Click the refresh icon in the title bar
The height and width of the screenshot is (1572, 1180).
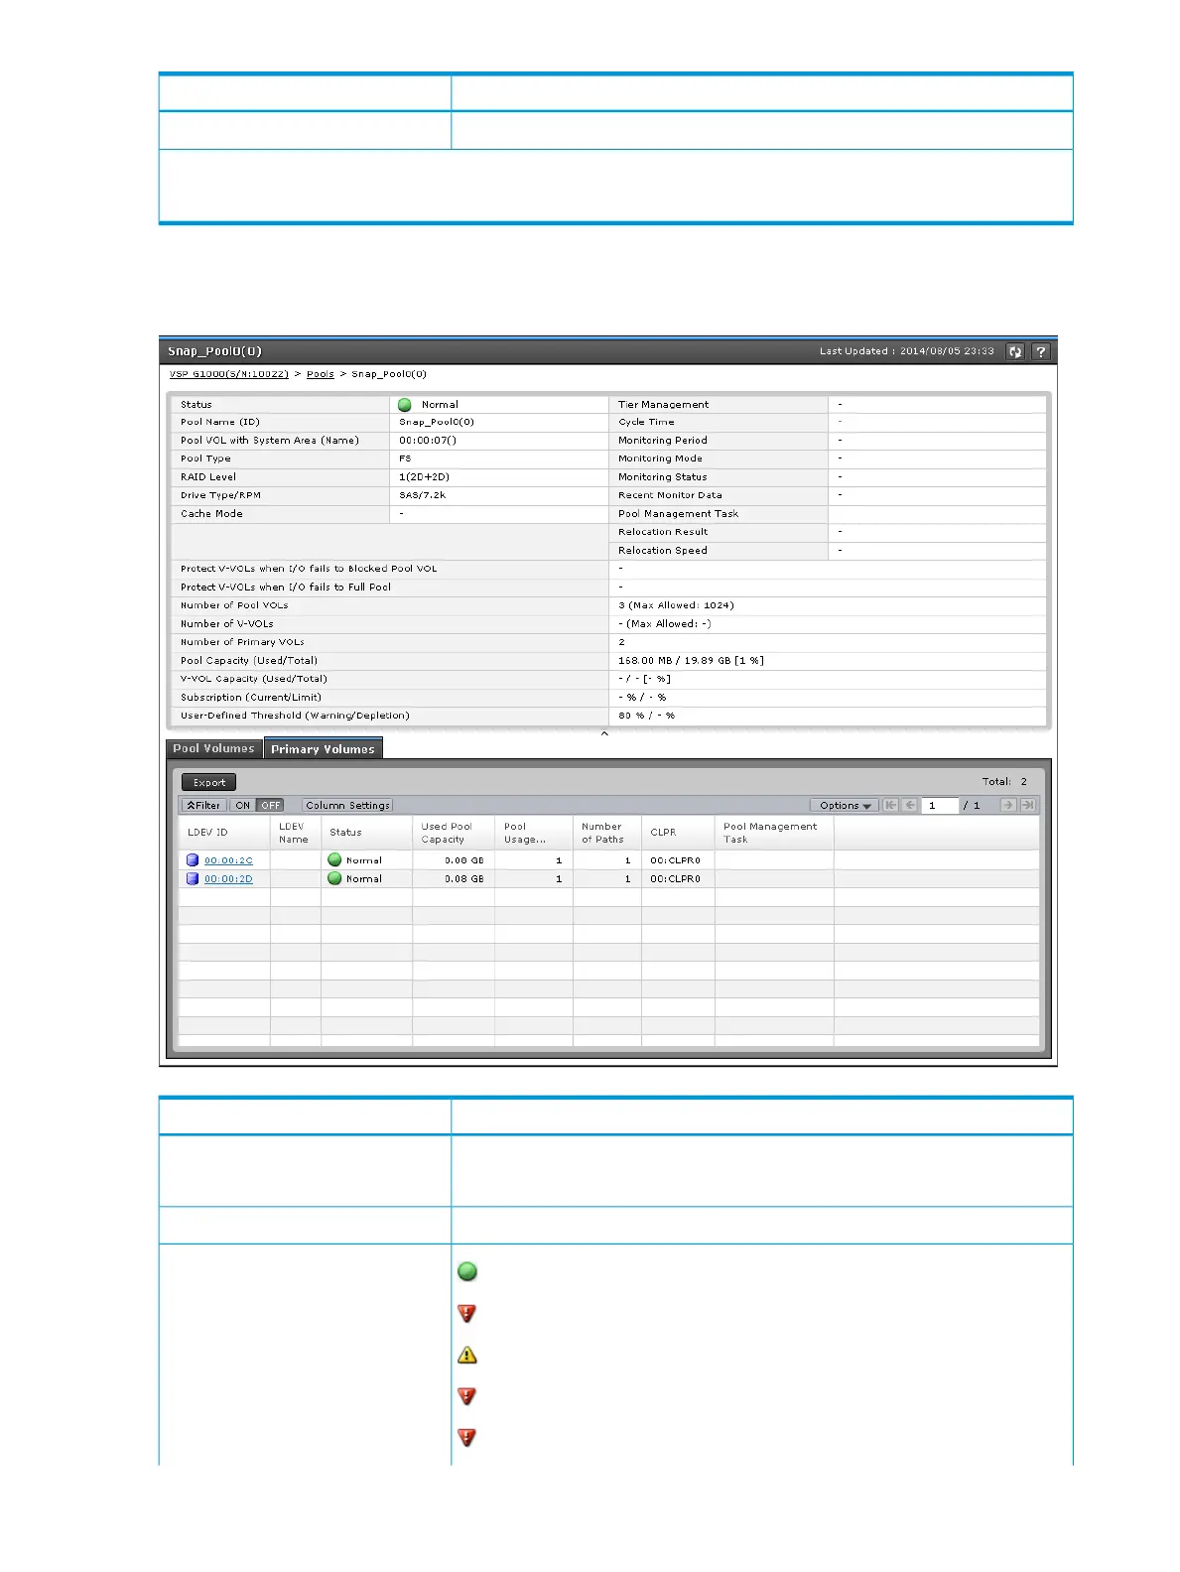pos(1014,351)
